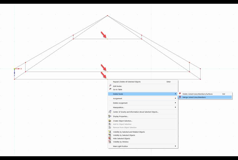Click the Create Object Selection icon
This screenshot has width=238, height=160.
[110, 121]
